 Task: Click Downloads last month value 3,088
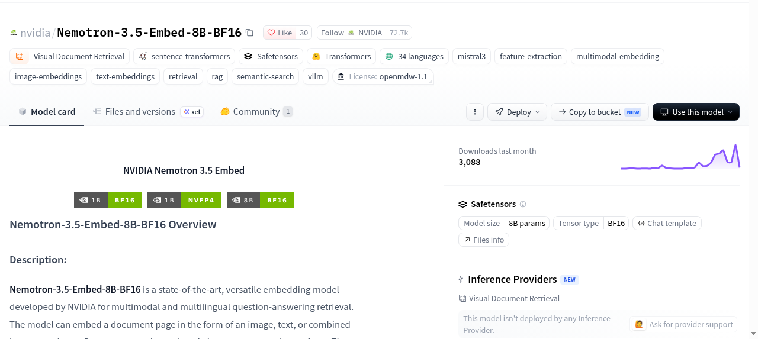(470, 162)
